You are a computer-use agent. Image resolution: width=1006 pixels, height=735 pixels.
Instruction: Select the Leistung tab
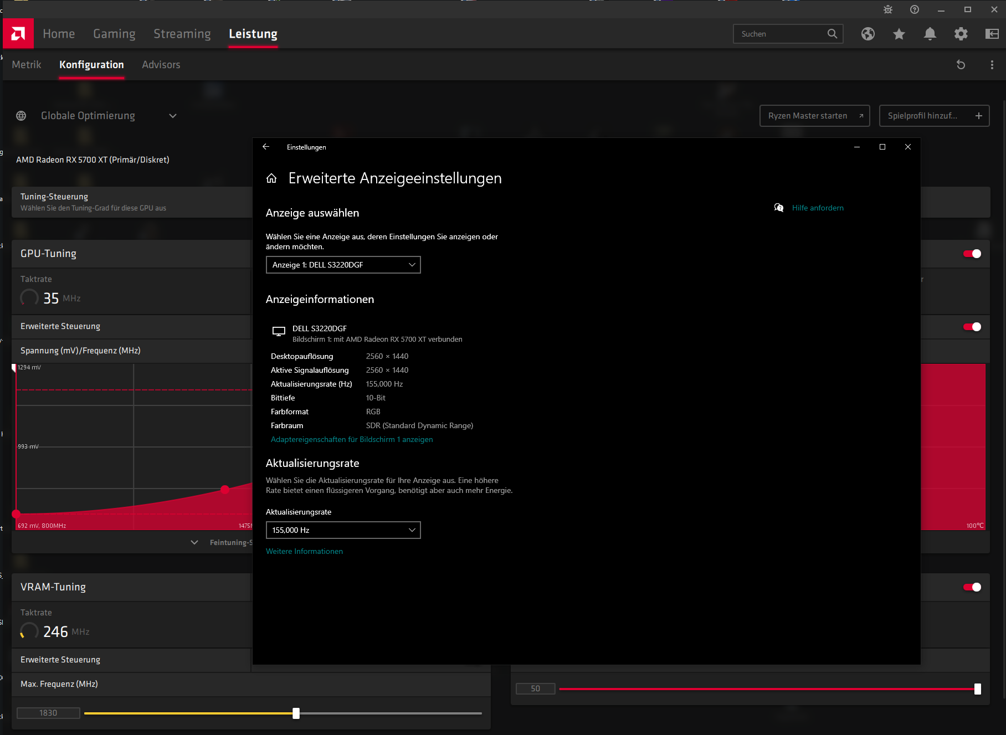253,34
